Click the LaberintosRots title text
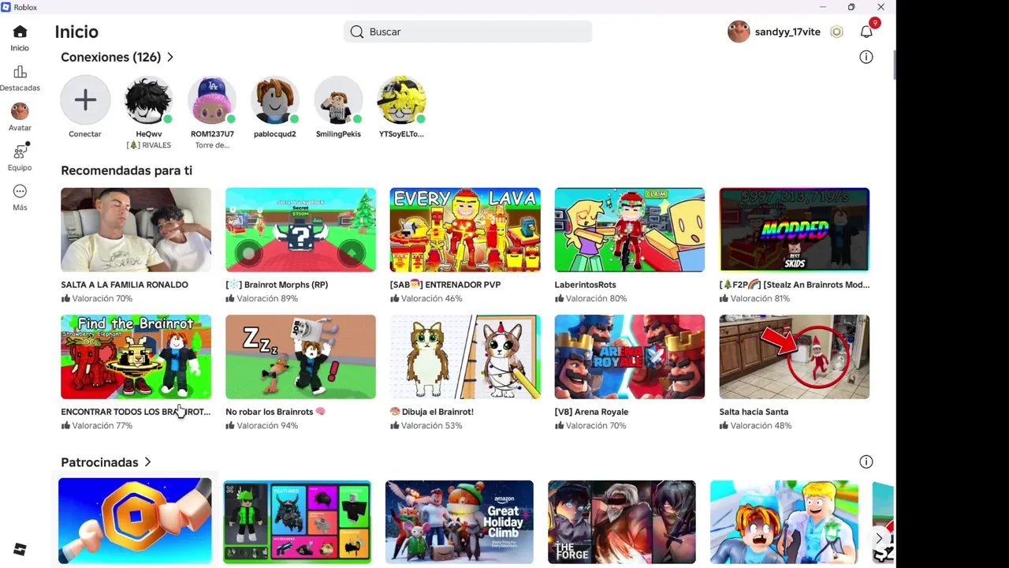 coord(585,285)
